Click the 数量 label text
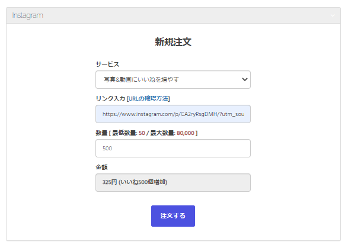The image size is (348, 248). [x=101, y=133]
